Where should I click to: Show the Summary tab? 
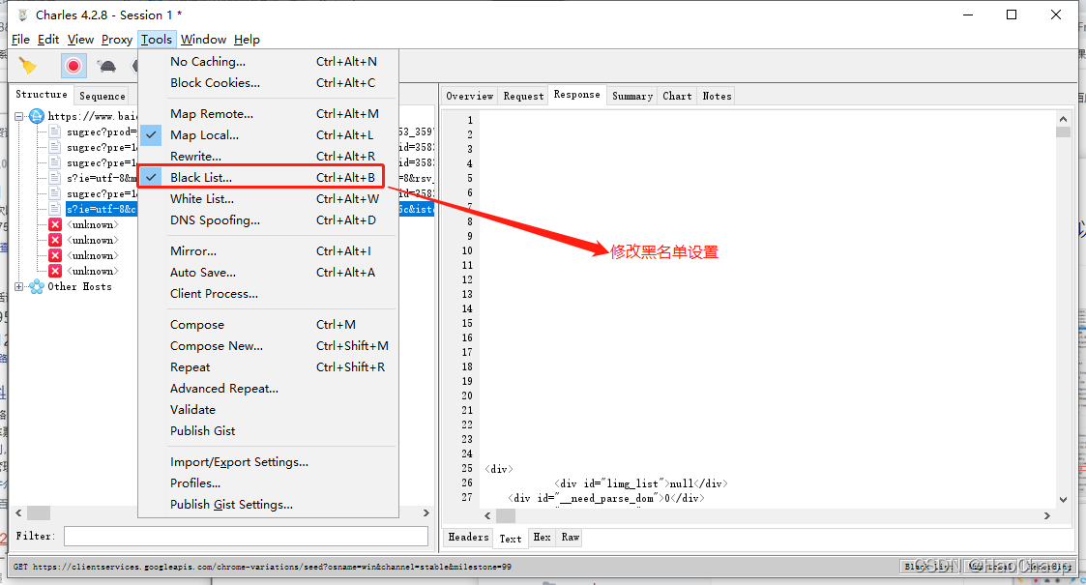click(632, 97)
